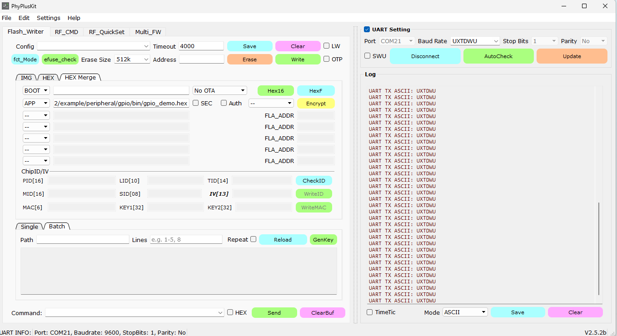Click the green Write button

298,59
